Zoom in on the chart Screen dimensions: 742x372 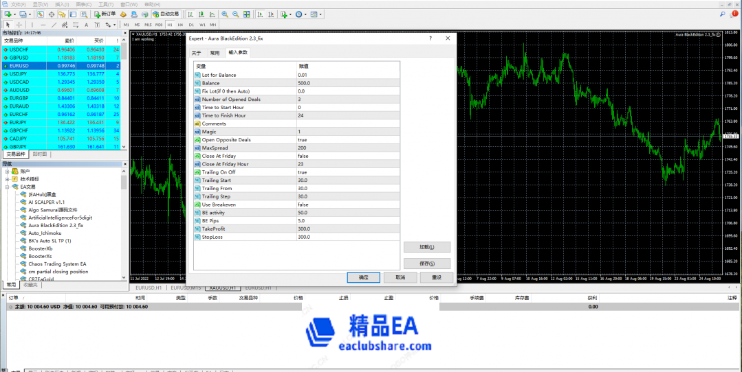tap(225, 14)
